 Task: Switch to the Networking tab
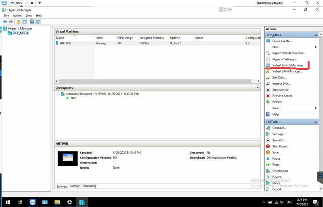pyautogui.click(x=89, y=186)
